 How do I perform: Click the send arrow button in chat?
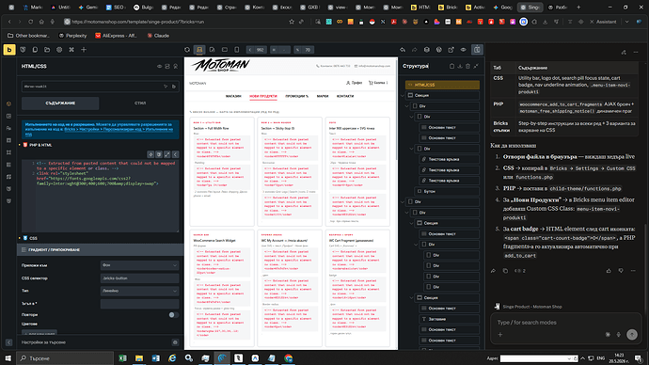tap(632, 334)
